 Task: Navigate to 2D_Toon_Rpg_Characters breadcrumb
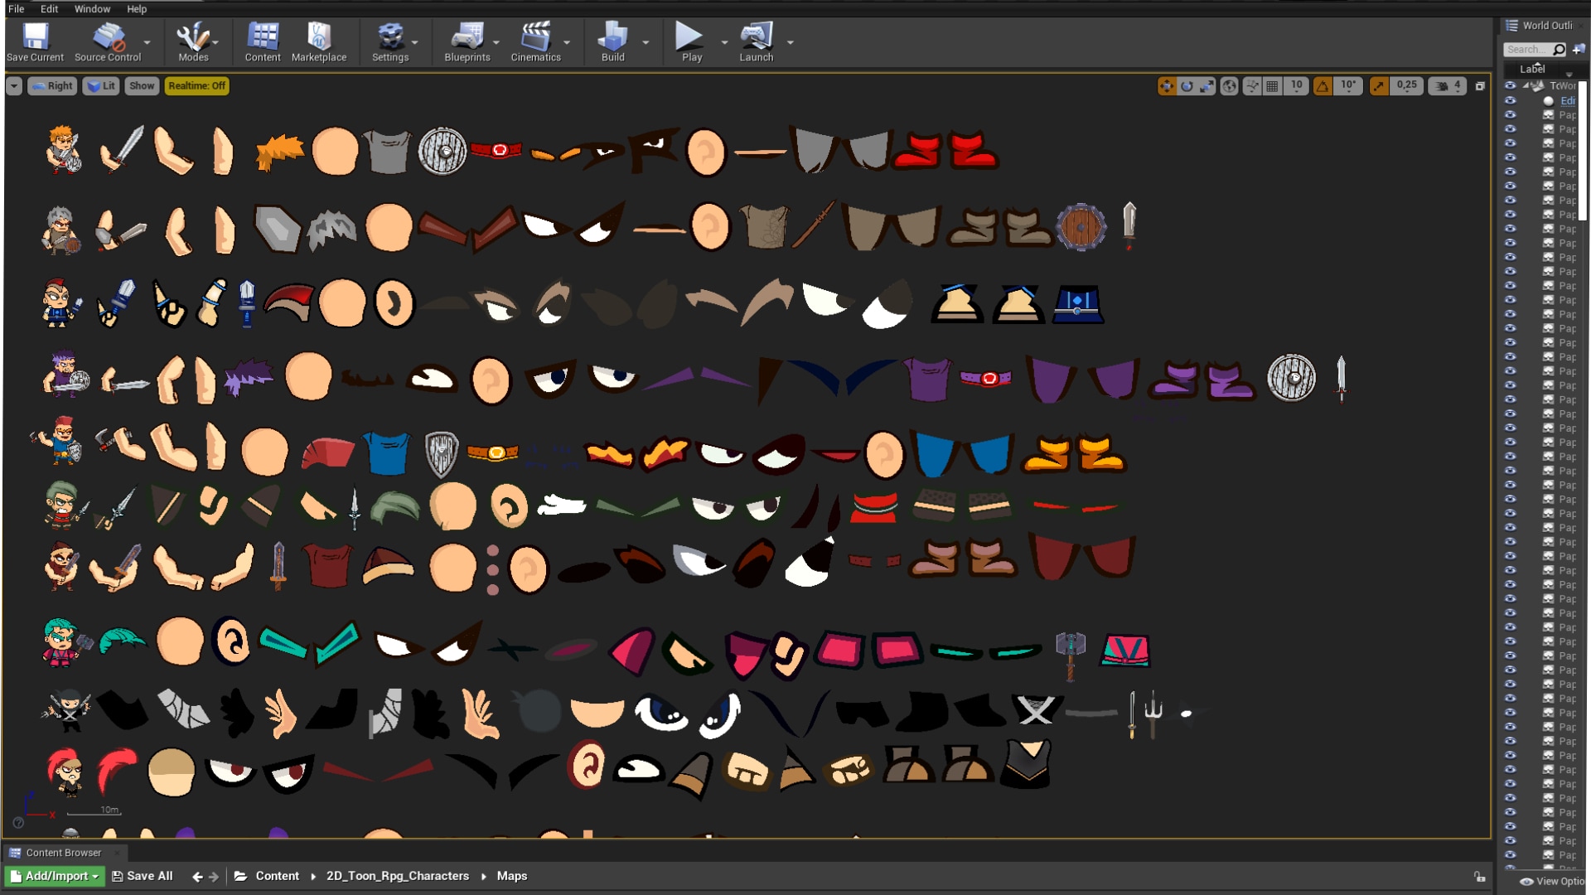click(398, 875)
